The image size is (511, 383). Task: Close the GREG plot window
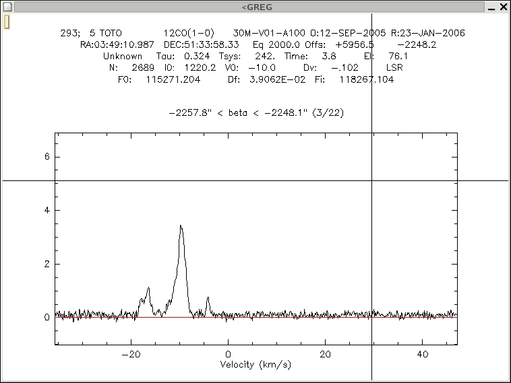tap(504, 7)
